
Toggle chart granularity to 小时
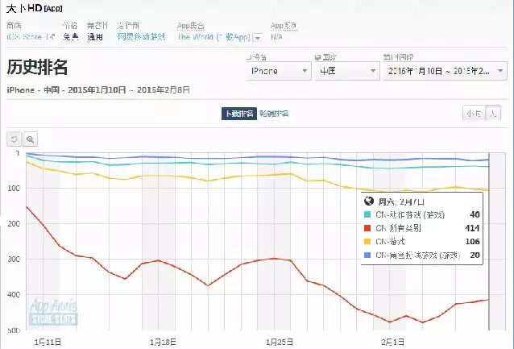(x=474, y=114)
